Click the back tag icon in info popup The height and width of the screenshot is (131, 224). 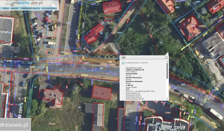point(123,58)
